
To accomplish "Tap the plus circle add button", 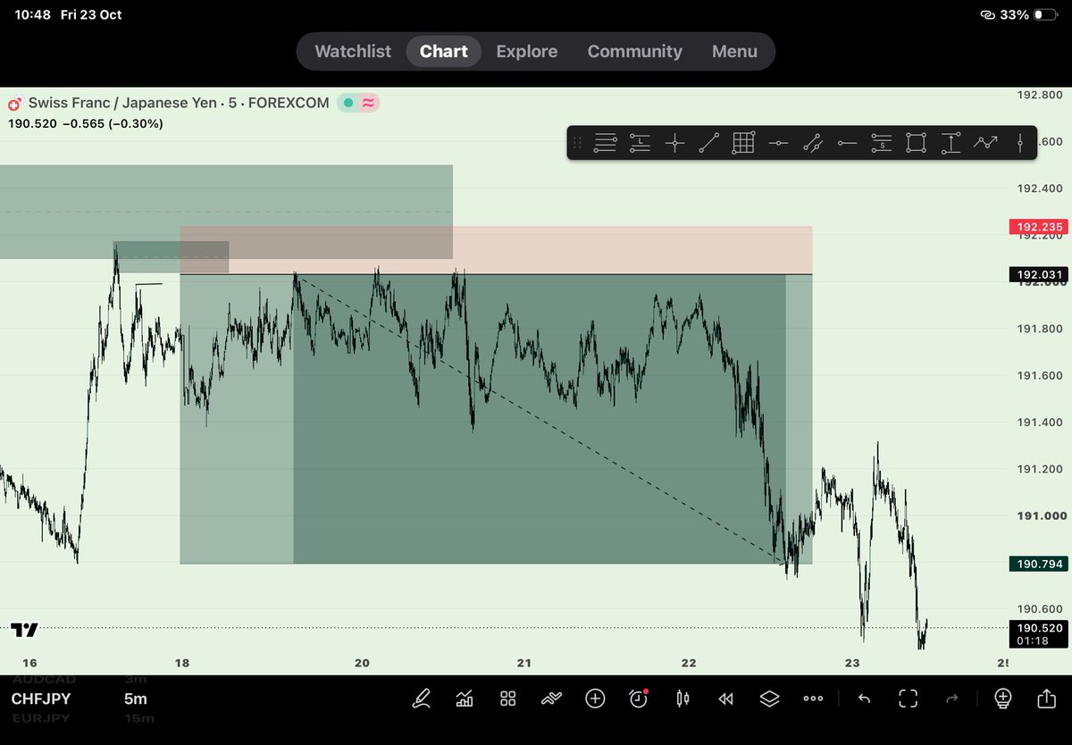I will tap(595, 699).
